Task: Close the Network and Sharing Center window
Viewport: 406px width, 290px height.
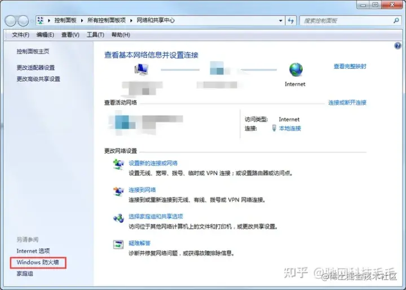Action: (x=392, y=5)
